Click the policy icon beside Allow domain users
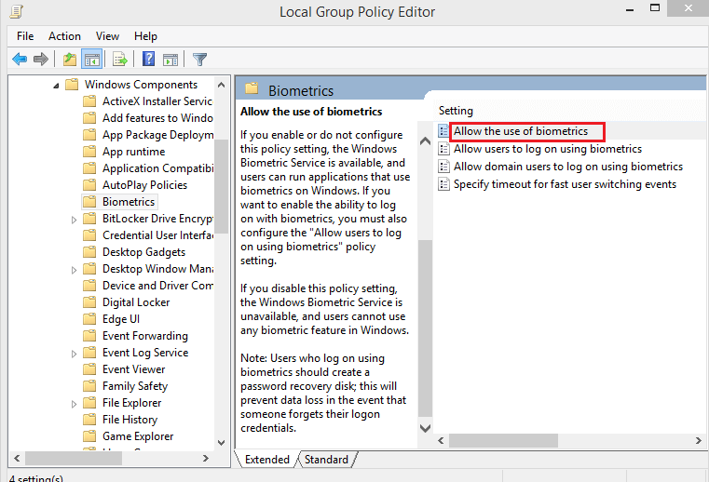The width and height of the screenshot is (709, 482). click(x=443, y=167)
